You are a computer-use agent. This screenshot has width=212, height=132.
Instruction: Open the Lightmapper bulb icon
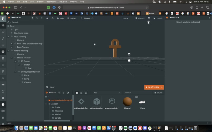(x=3, y=85)
